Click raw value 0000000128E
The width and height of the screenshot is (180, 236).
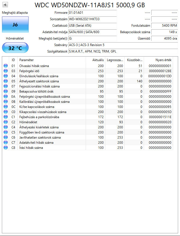(x=160, y=71)
